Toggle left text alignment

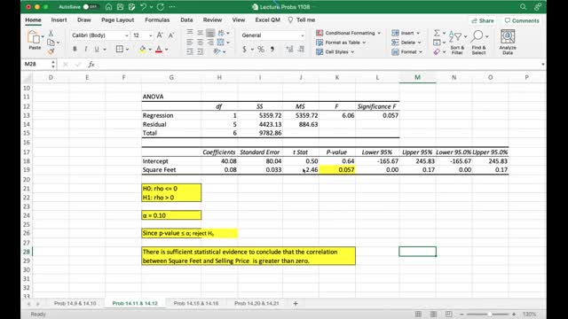(x=189, y=43)
